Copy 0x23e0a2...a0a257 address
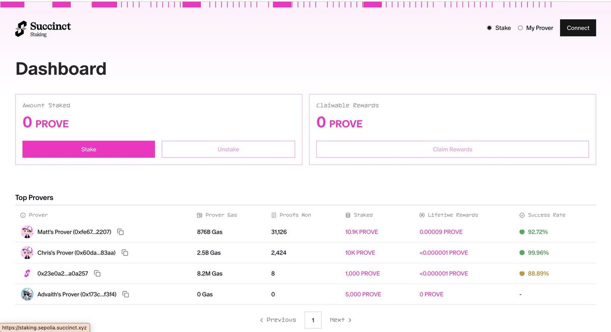 [x=97, y=273]
